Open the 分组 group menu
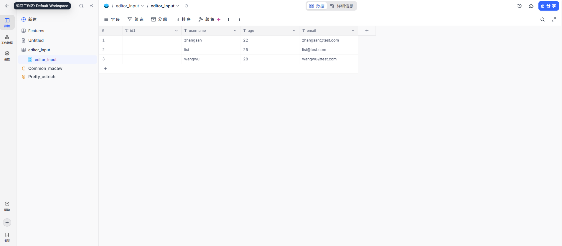This screenshot has width=562, height=246. click(159, 19)
